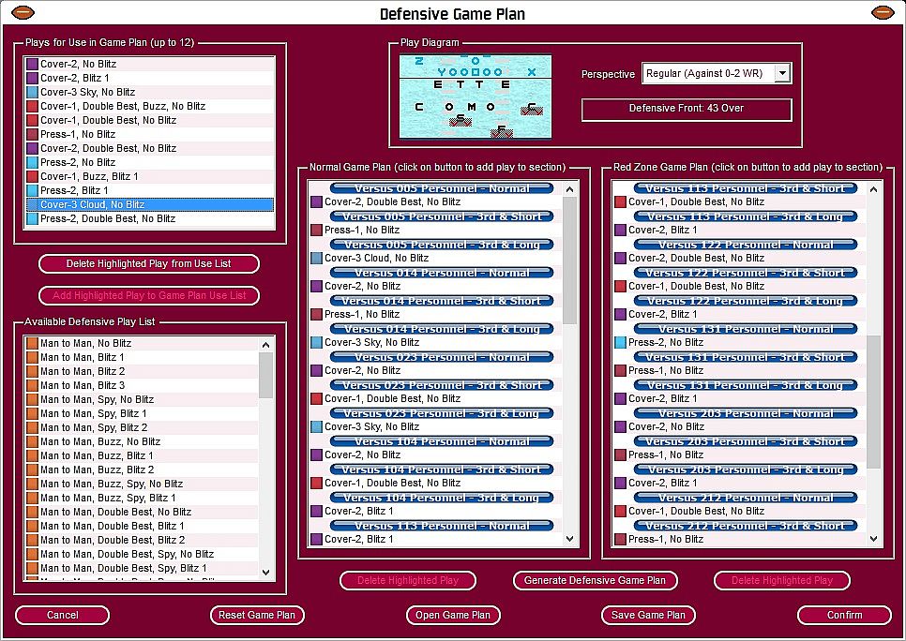Click the blue icon beside Press-2, Blitz 1

(x=32, y=190)
